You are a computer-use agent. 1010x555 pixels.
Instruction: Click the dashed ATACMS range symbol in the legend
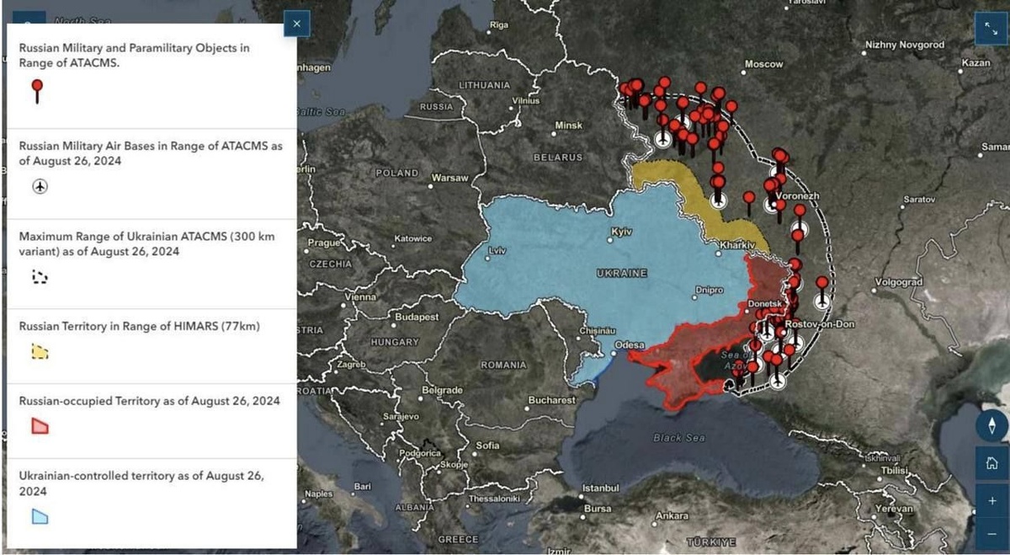40,276
